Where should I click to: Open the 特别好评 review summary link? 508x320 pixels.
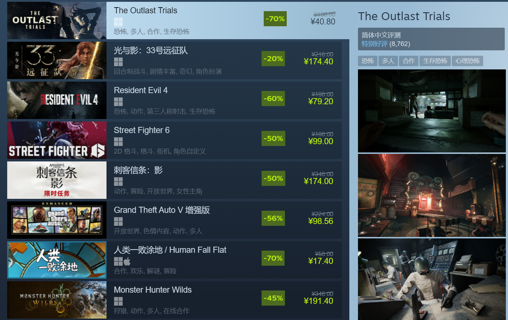point(375,44)
